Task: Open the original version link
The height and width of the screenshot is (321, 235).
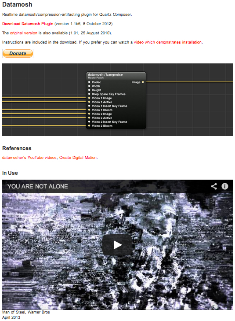Action: tap(23, 33)
